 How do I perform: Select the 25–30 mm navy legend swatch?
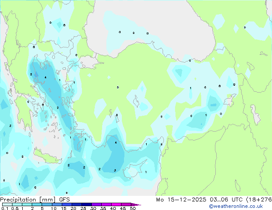pyautogui.click(x=87, y=204)
